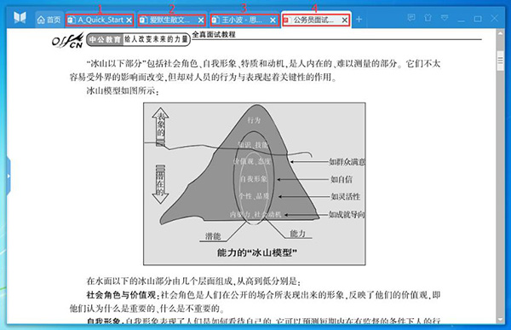Open the 首页 home tab

tap(49, 20)
